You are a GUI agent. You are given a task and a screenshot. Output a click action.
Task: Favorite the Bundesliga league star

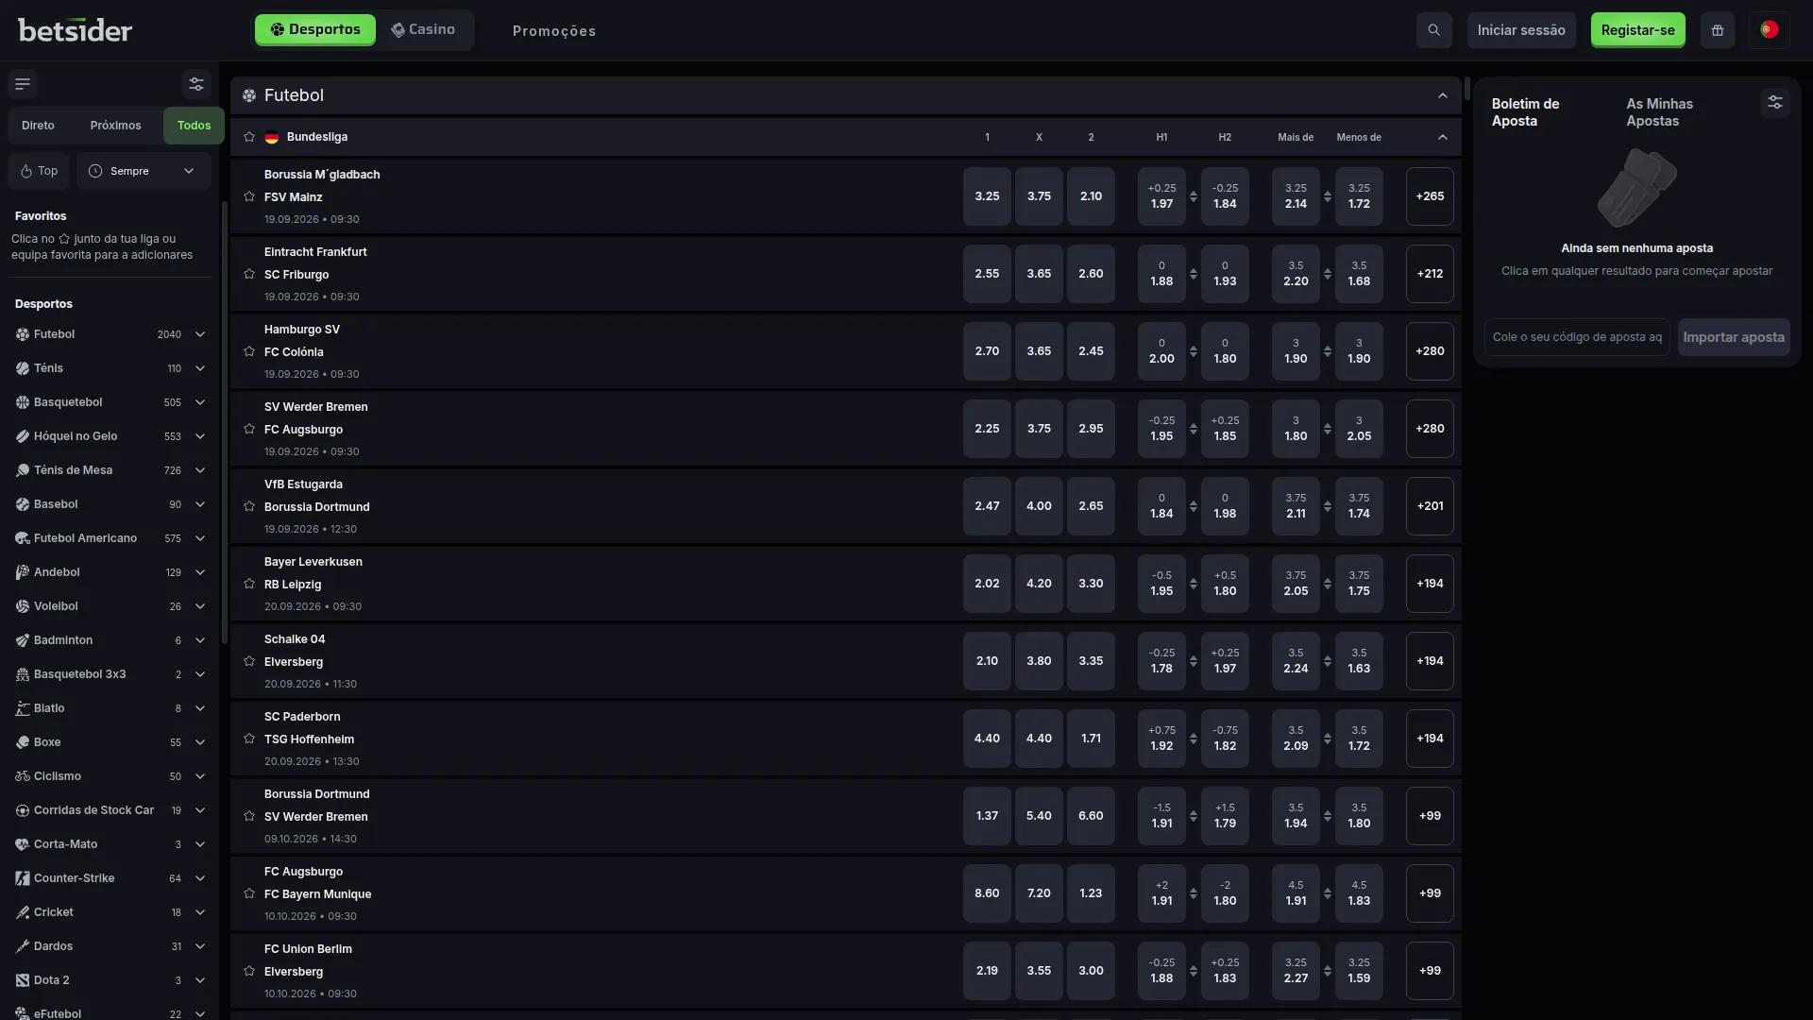(x=249, y=137)
